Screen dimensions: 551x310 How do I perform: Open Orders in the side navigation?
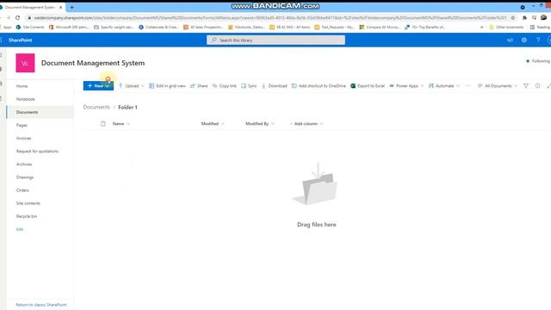(22, 190)
